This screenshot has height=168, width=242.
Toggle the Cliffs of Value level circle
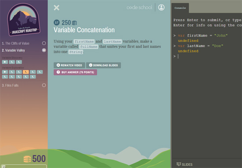[44, 43]
